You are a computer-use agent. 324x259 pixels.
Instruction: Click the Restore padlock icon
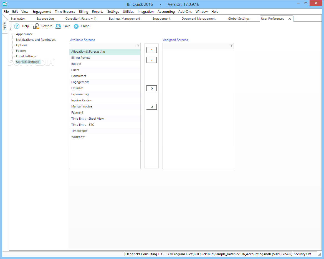[36, 26]
